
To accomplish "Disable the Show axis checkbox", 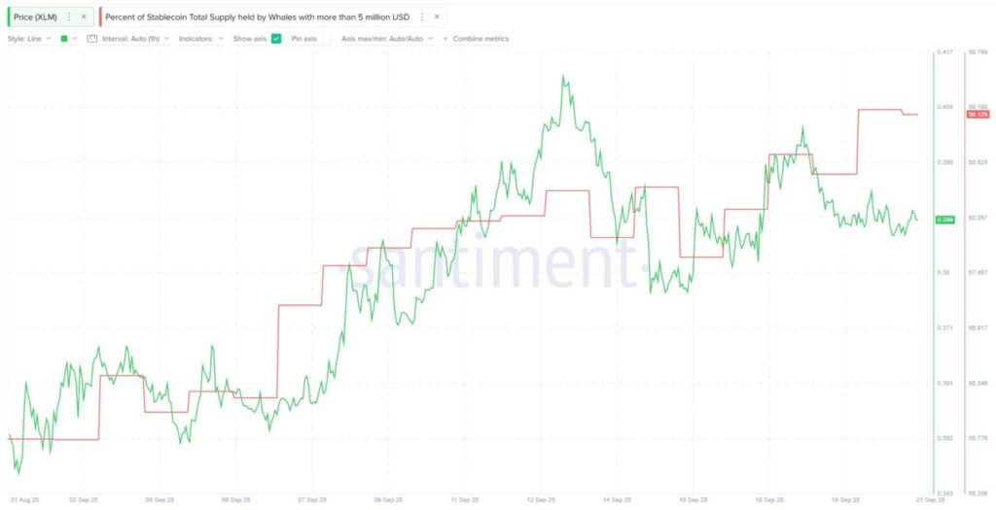I will click(x=276, y=39).
